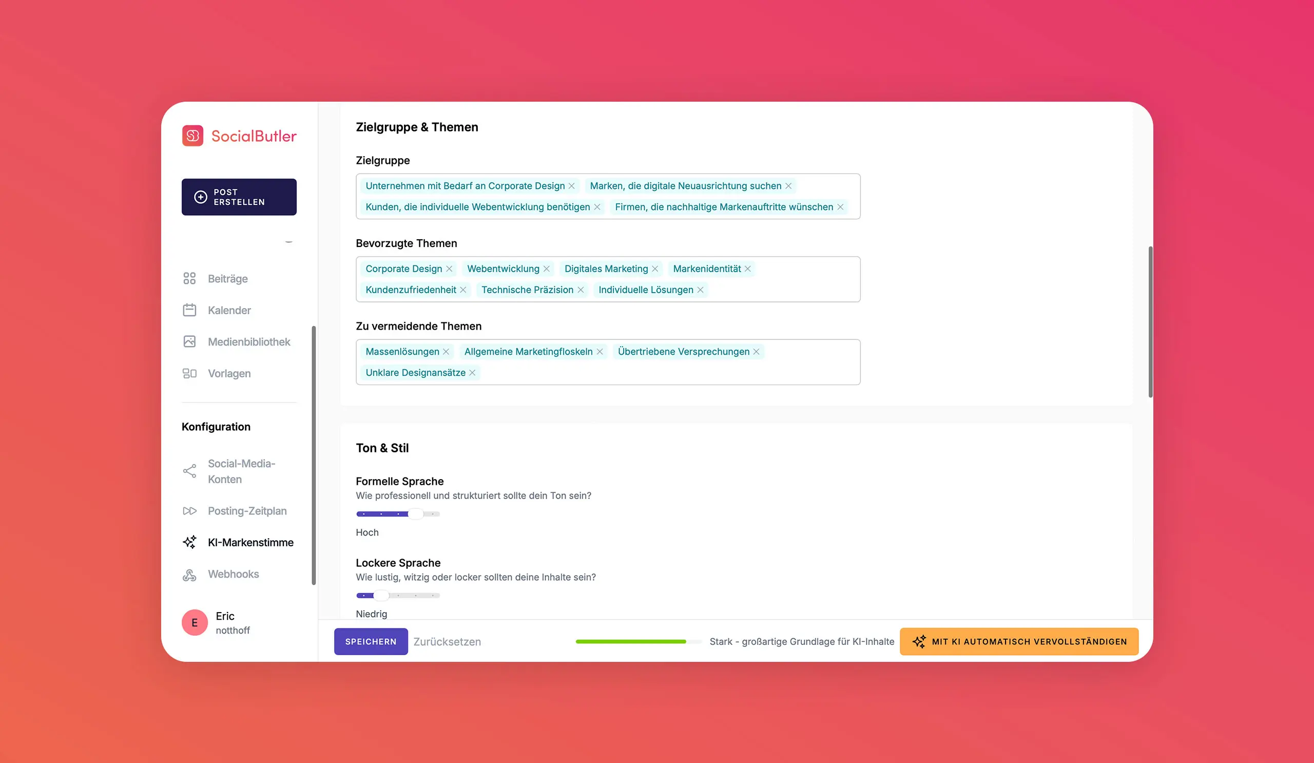Screen dimensions: 1314x763
Task: Remove the Corporate Design topic tag
Action: click(449, 269)
